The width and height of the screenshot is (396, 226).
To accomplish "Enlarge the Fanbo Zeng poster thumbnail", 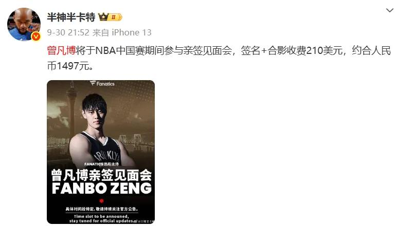I will point(101,152).
